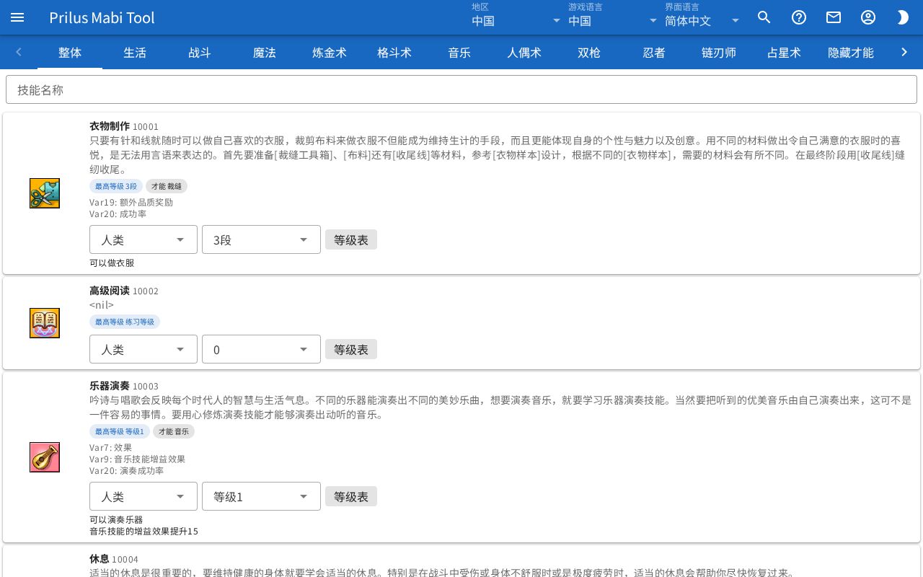Open the user account icon

click(x=868, y=17)
